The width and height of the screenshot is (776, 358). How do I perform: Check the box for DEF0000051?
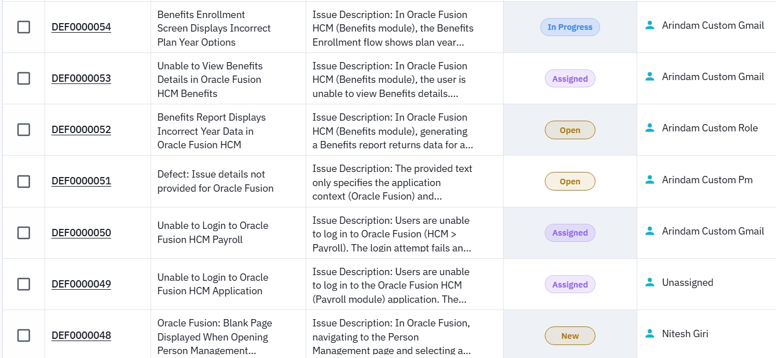coord(24,181)
